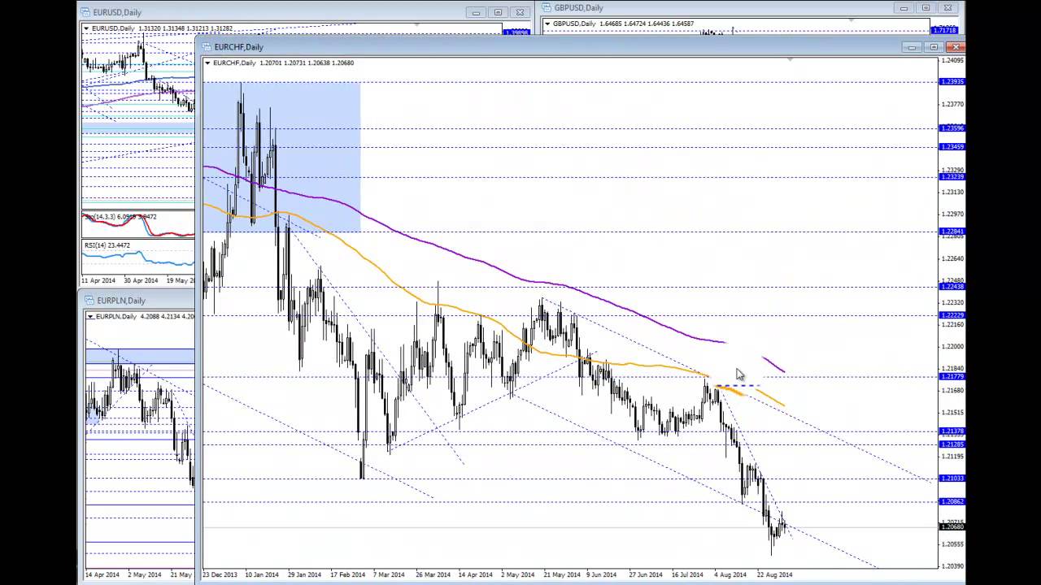The width and height of the screenshot is (1041, 585).
Task: Click the 1.23935 price level label
Action: tap(952, 81)
